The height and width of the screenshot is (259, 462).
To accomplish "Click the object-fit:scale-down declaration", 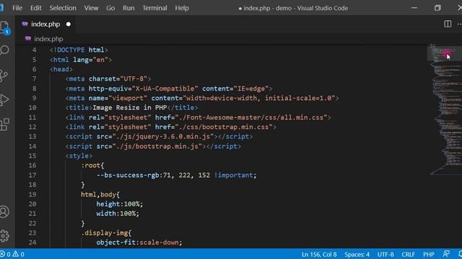I will (139, 242).
